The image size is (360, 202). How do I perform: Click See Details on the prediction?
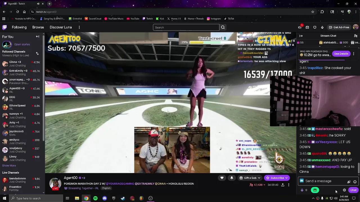(341, 54)
